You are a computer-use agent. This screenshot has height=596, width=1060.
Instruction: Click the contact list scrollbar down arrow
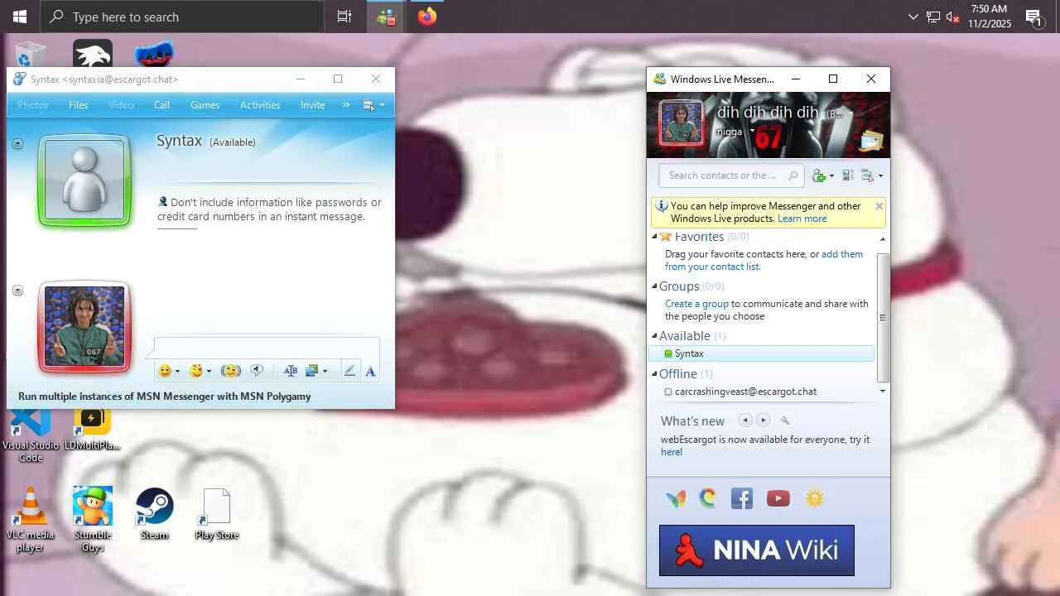(x=883, y=392)
